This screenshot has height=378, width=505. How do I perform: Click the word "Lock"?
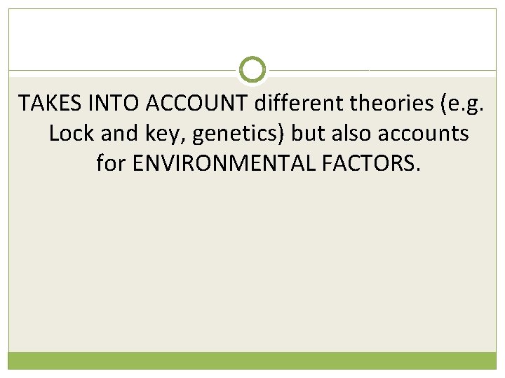coord(72,133)
